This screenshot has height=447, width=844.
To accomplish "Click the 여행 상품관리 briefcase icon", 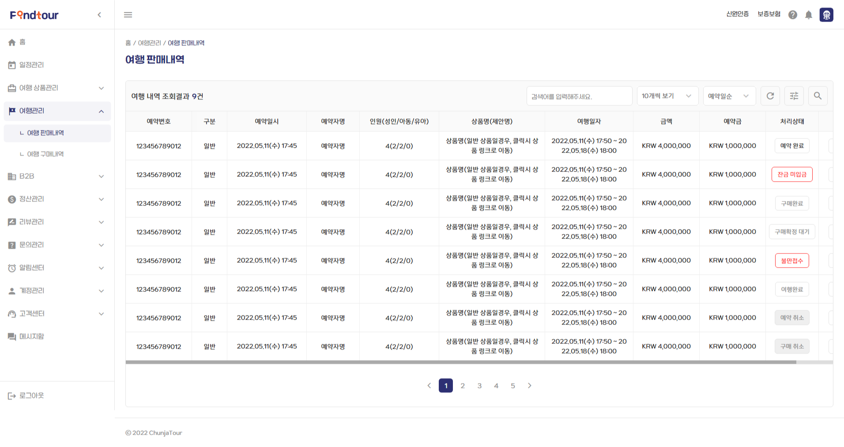I will pyautogui.click(x=12, y=88).
